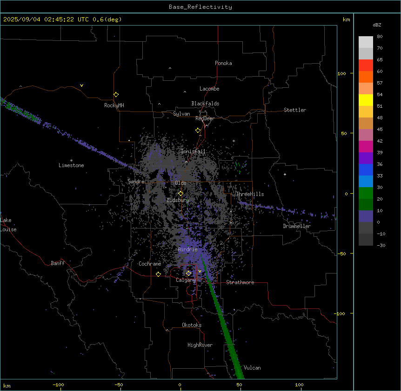Click the Base_Reflectivity title
Screen dimensions: 401x391
coord(200,7)
